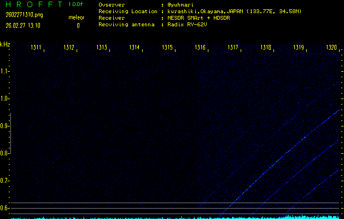The image size is (344, 219).
Task: Click the 0.8 frequency axis label
Action: [5, 153]
